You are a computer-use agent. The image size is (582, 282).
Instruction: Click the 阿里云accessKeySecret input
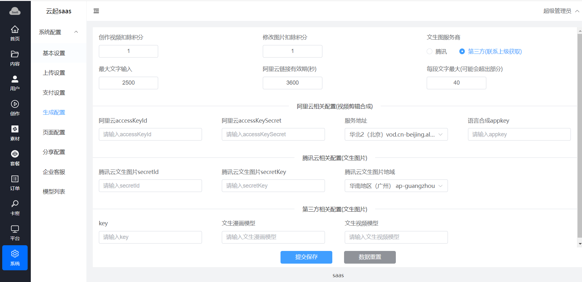click(x=273, y=134)
